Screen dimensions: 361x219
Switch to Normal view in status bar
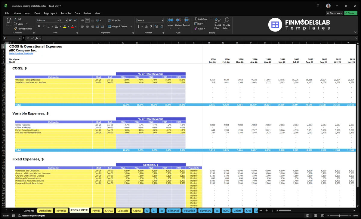click(308, 216)
